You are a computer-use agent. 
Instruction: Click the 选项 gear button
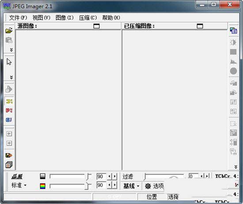(154, 186)
